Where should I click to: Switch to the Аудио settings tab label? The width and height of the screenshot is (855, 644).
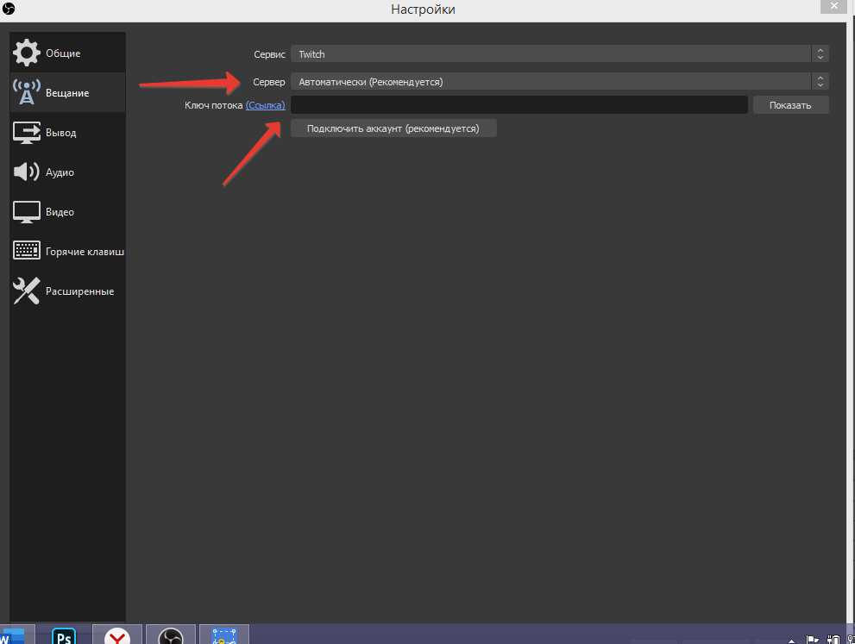(60, 172)
